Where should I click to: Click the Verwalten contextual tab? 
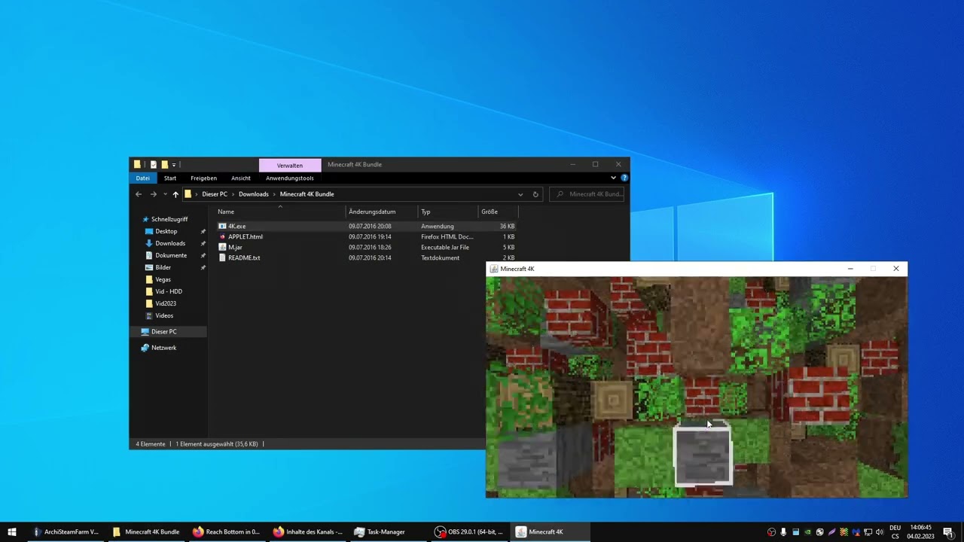tap(290, 165)
